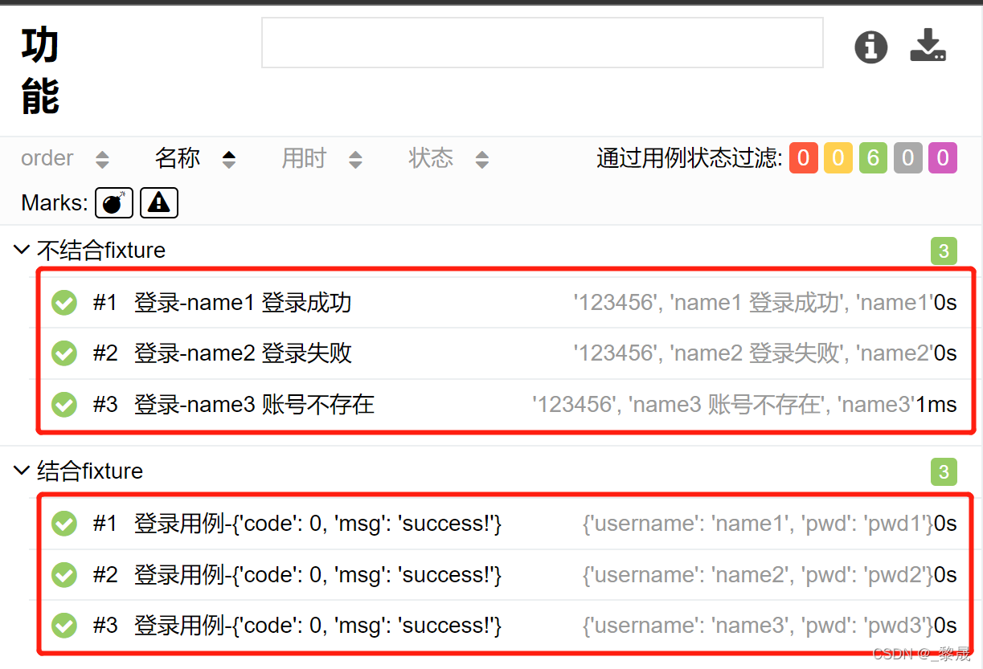983x669 pixels.
Task: Sort test cases by 用时 column
Action: click(322, 158)
